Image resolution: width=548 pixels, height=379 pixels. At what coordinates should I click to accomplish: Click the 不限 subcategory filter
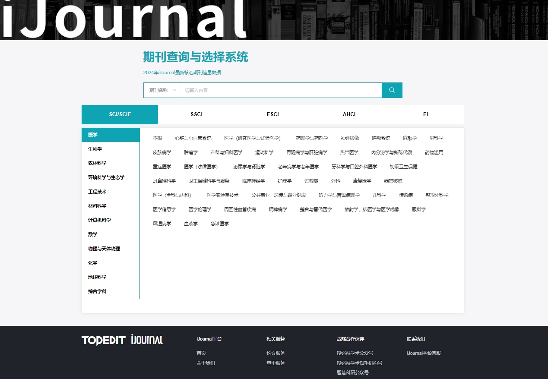point(157,138)
